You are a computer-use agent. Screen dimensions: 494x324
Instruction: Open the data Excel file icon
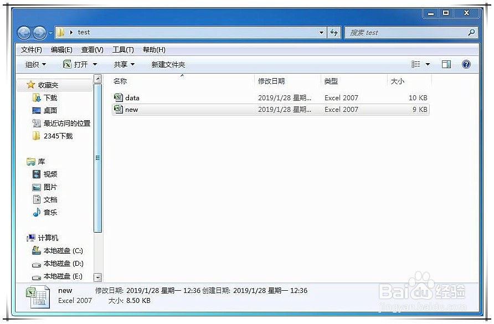click(x=119, y=97)
